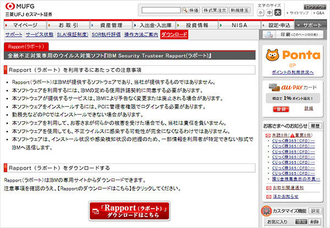Viewport: 330px width, 228px height.
Task: Click title bar 金融不正対策専用のウイルス対策ソフト
Action: coord(130,56)
